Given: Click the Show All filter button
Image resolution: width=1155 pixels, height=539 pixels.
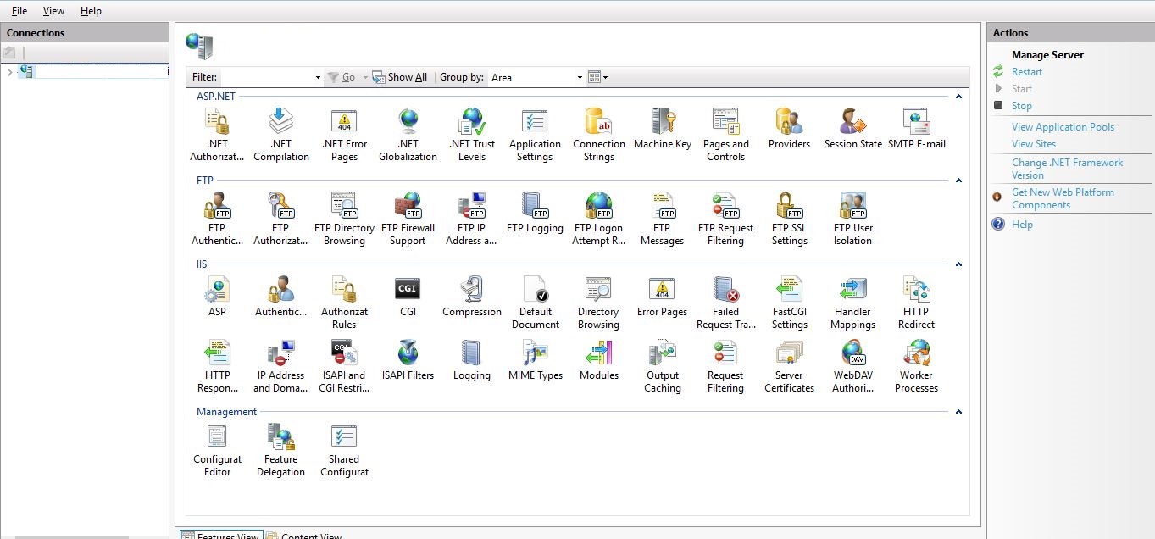Looking at the screenshot, I should 400,77.
